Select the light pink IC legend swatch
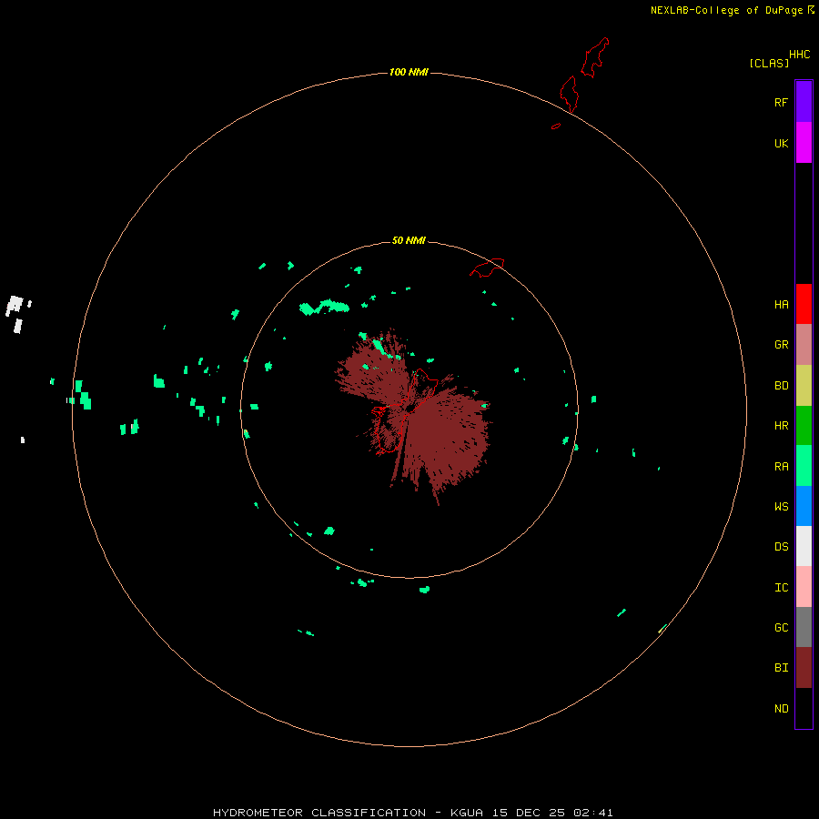This screenshot has height=819, width=819. tap(804, 587)
